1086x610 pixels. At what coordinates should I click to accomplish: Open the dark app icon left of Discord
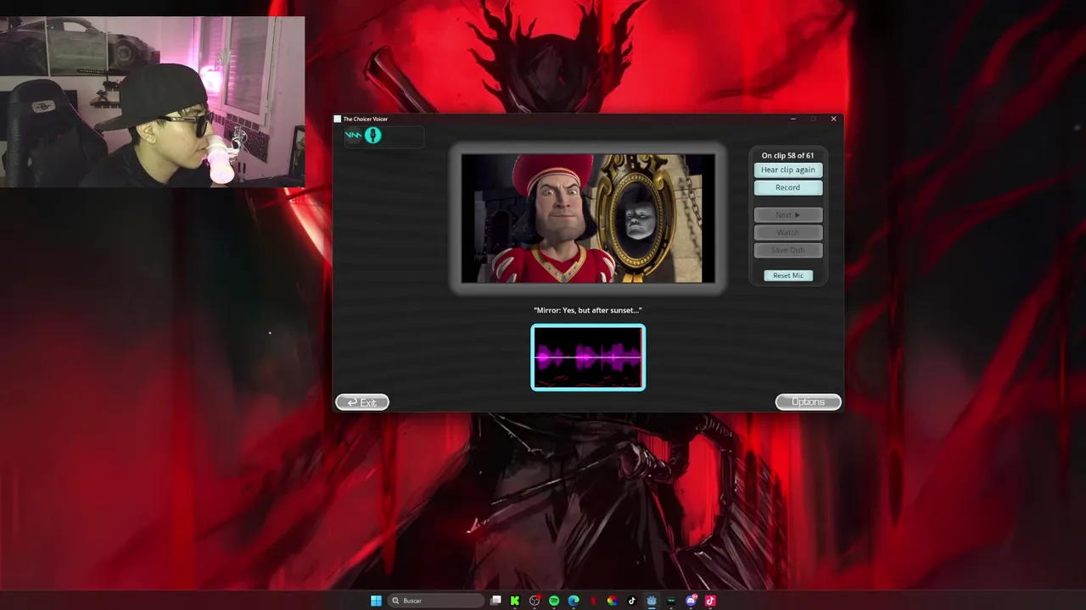[x=671, y=601]
